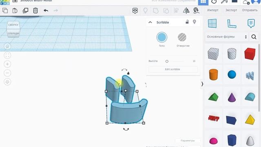
Task: Select the Ruler tool icon
Action: (x=232, y=24)
